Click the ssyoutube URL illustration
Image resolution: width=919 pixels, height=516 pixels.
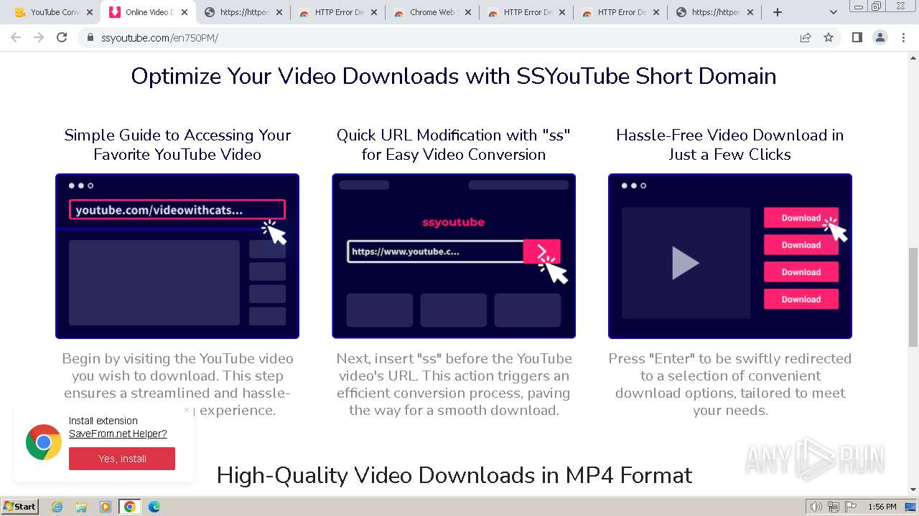(454, 256)
